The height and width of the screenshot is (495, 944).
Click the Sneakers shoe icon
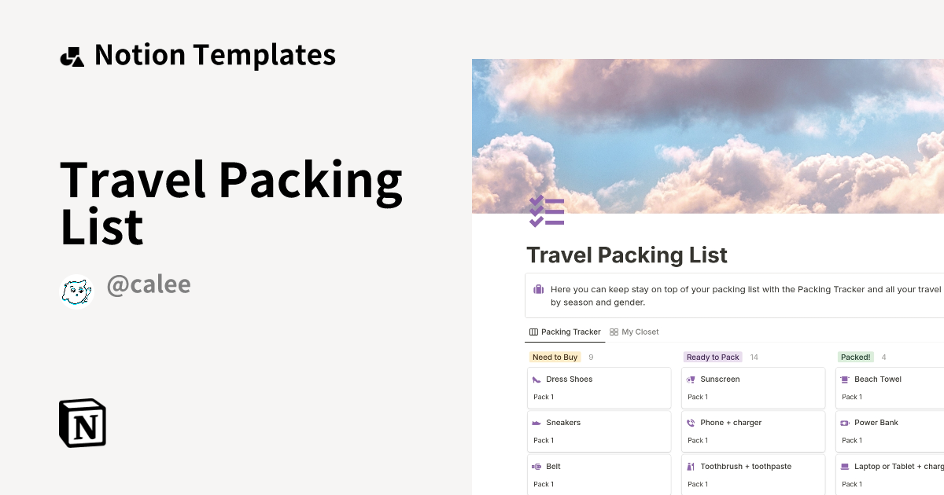(536, 422)
